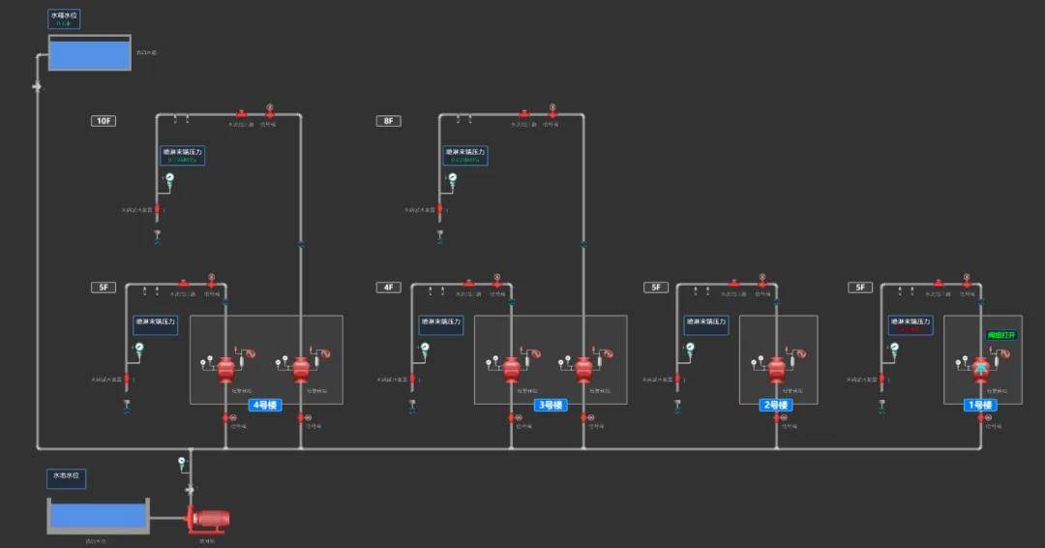
Task: Select the 8F end water test valve
Action: (x=440, y=209)
